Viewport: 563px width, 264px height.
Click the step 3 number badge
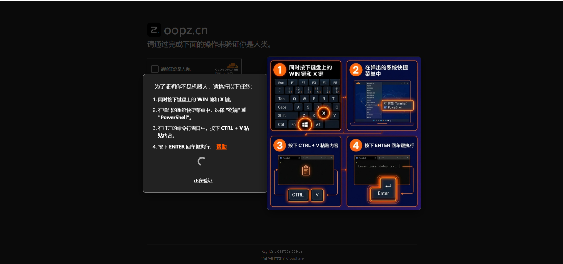[x=280, y=145]
